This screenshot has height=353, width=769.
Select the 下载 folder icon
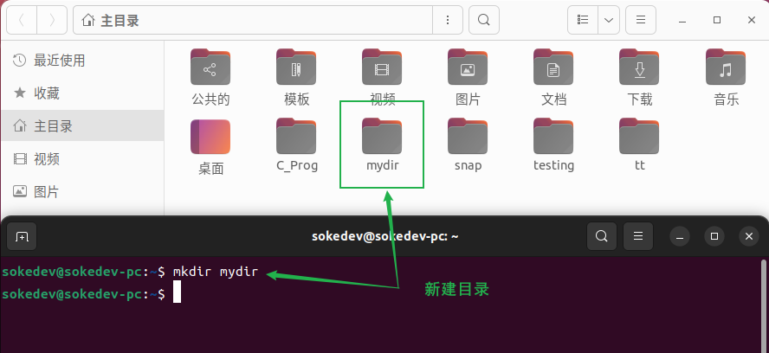[x=639, y=67]
